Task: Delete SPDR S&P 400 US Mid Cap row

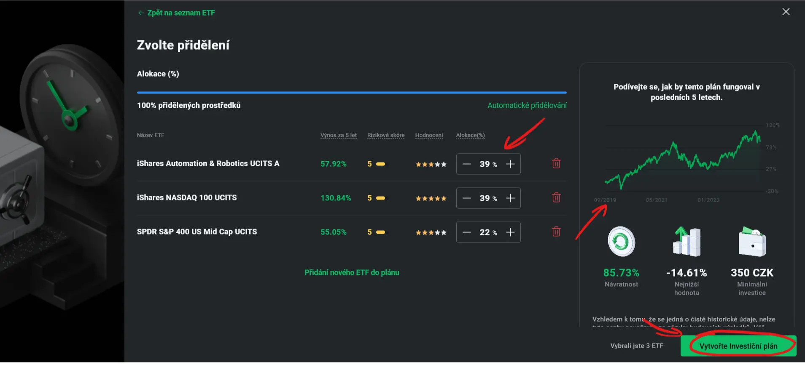Action: [556, 232]
